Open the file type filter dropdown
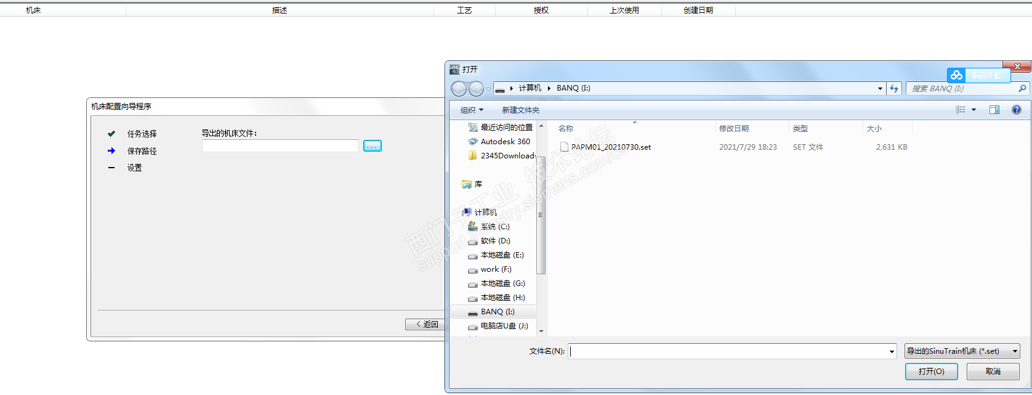1032x395 pixels. pyautogui.click(x=962, y=351)
